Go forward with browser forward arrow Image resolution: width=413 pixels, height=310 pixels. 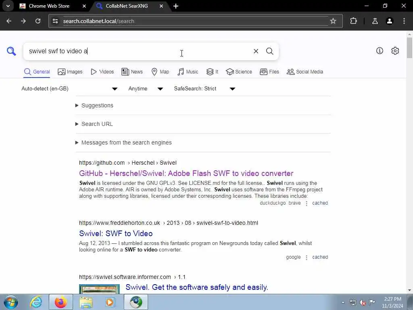pyautogui.click(x=23, y=21)
